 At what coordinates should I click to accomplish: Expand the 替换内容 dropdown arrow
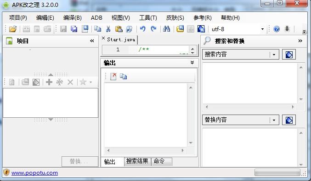click(274, 120)
